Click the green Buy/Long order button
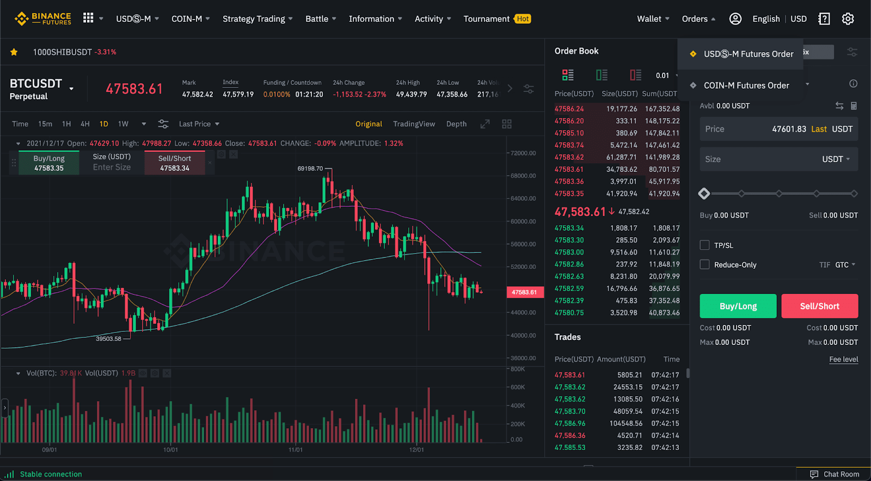 738,306
